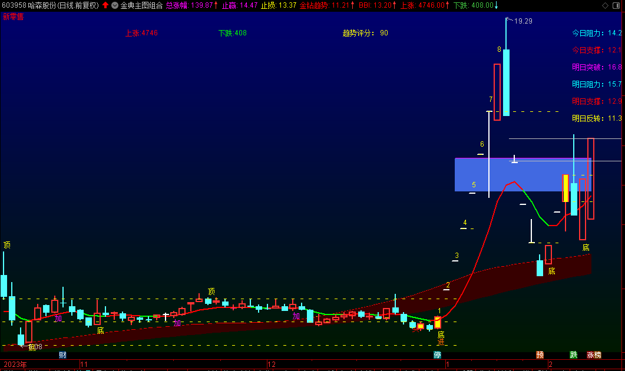Toggle the side panel icon at top right
Screen dimensions: 625x371
coord(616,5)
